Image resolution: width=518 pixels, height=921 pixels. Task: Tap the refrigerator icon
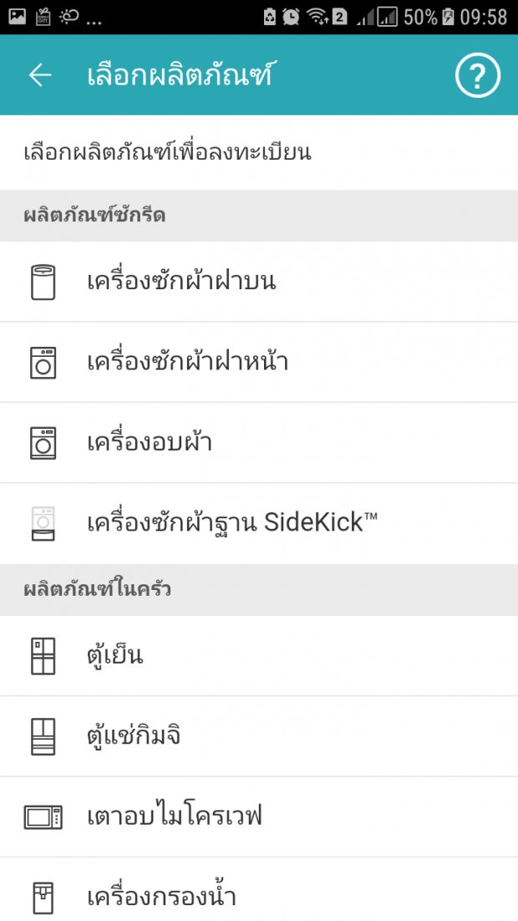[43, 655]
